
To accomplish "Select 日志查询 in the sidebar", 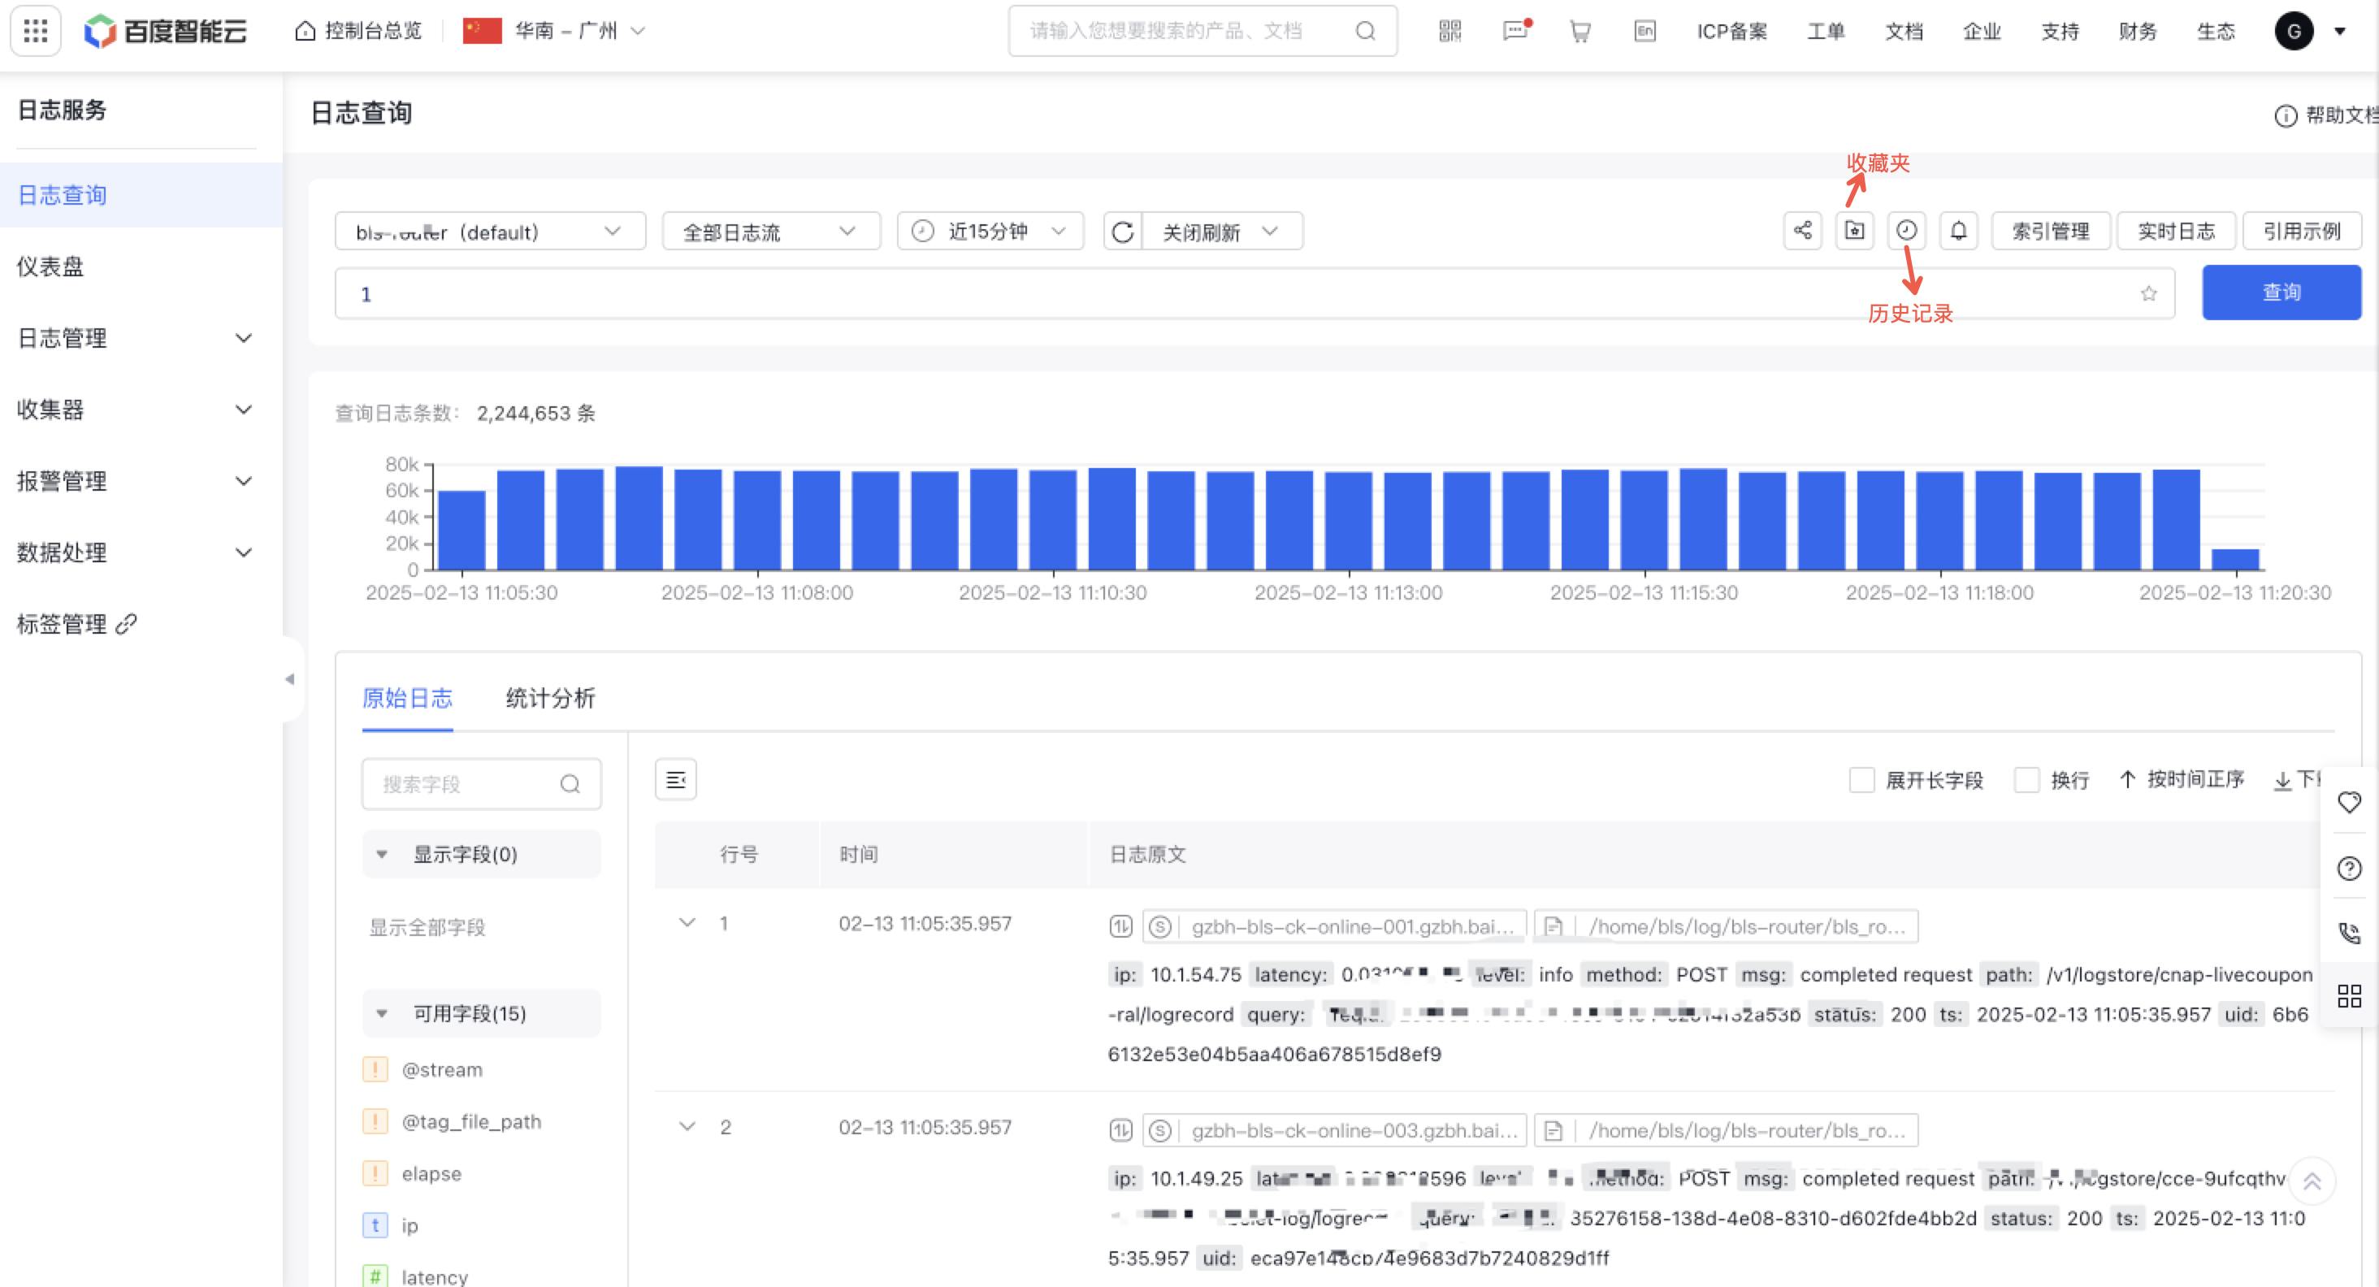I will (141, 195).
